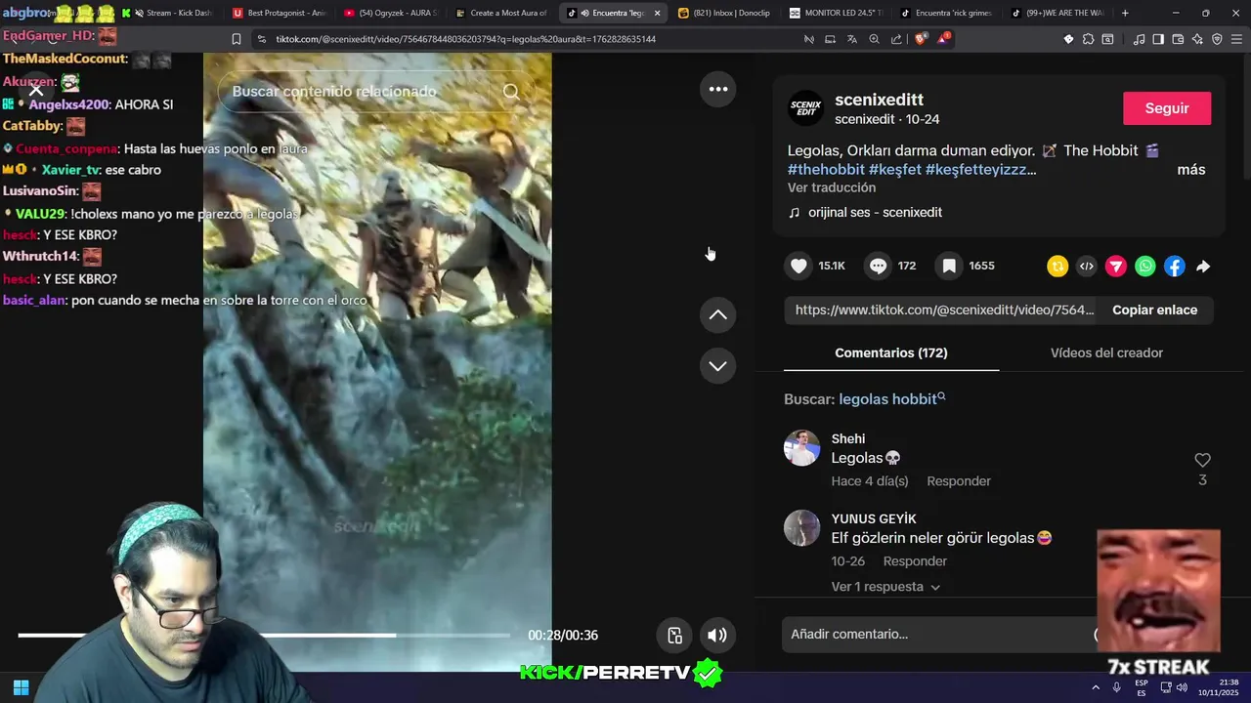Screen dimensions: 1251x703
Task: Click the Seguir follow button
Action: 1167,108
